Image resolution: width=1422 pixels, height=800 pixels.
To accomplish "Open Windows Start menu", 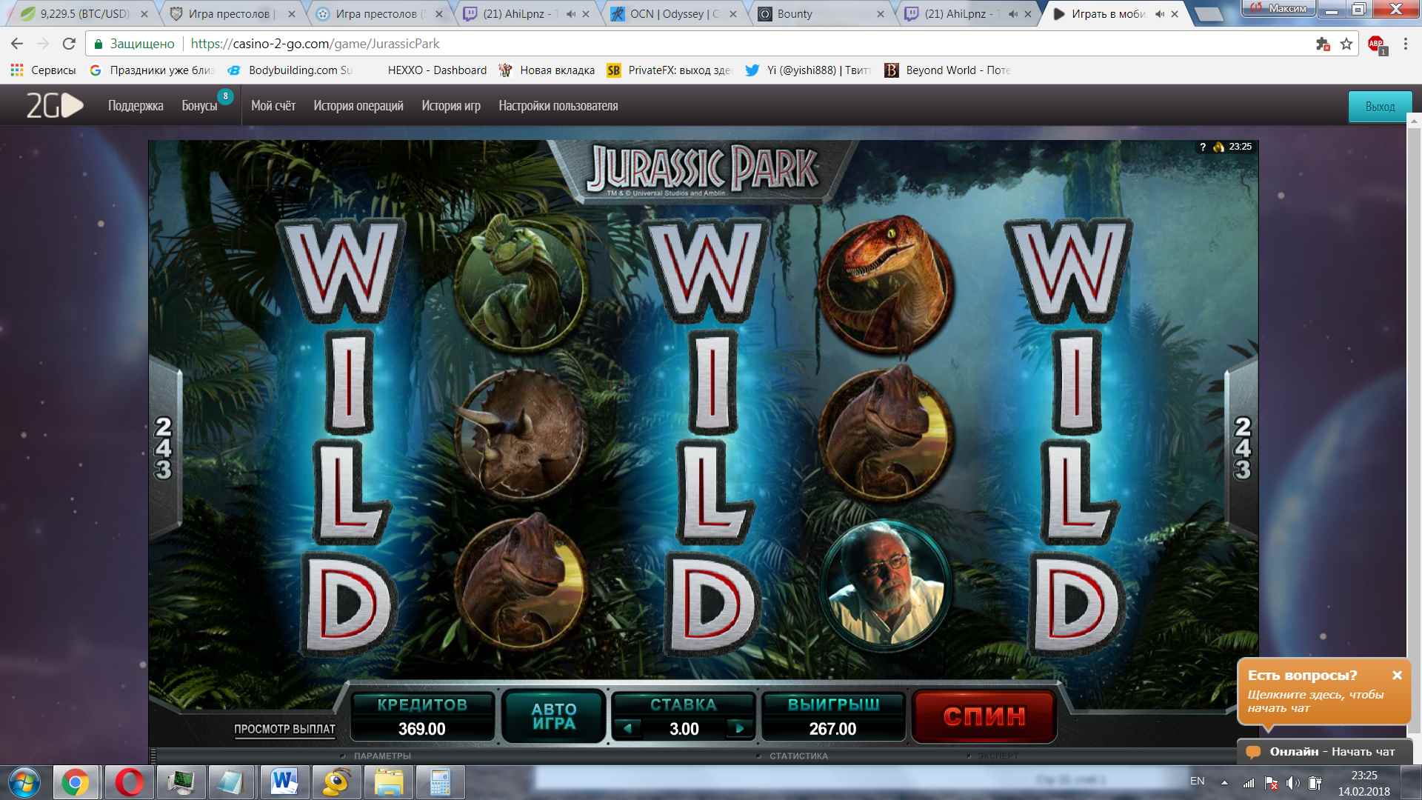I will (x=24, y=782).
